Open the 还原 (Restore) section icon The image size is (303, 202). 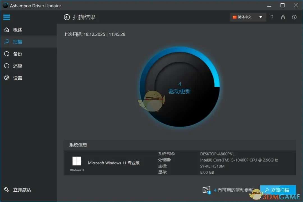click(6, 66)
